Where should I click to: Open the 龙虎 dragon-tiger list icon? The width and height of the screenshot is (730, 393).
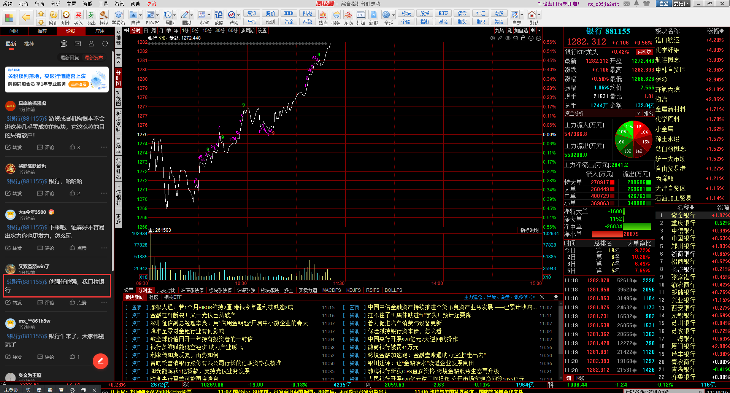[x=348, y=15]
